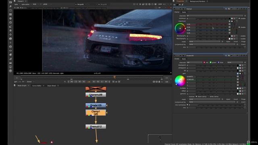Click the black Clamp minimum color swatch
258x145 pixels.
(230, 19)
